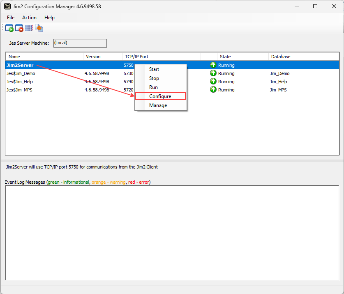Click the Jes Server Machine field

(80, 43)
